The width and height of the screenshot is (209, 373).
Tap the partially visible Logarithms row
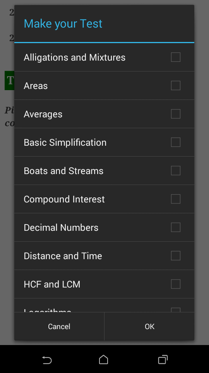click(104, 305)
